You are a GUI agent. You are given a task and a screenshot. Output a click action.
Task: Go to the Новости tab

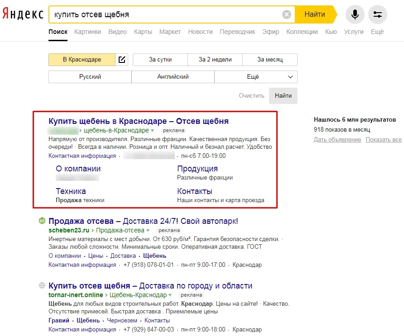(200, 32)
